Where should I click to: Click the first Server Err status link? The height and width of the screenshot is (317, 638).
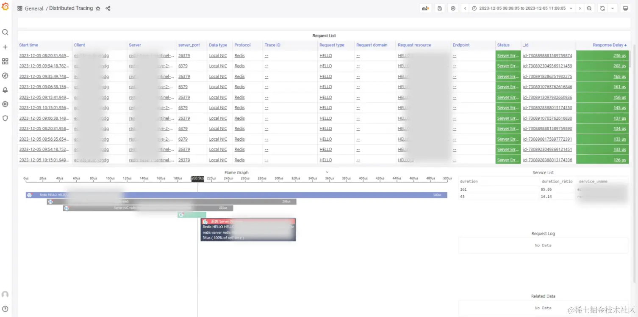(x=508, y=55)
